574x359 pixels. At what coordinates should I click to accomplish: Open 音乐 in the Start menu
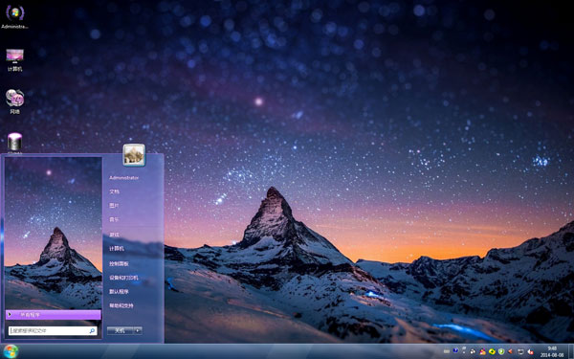click(114, 219)
